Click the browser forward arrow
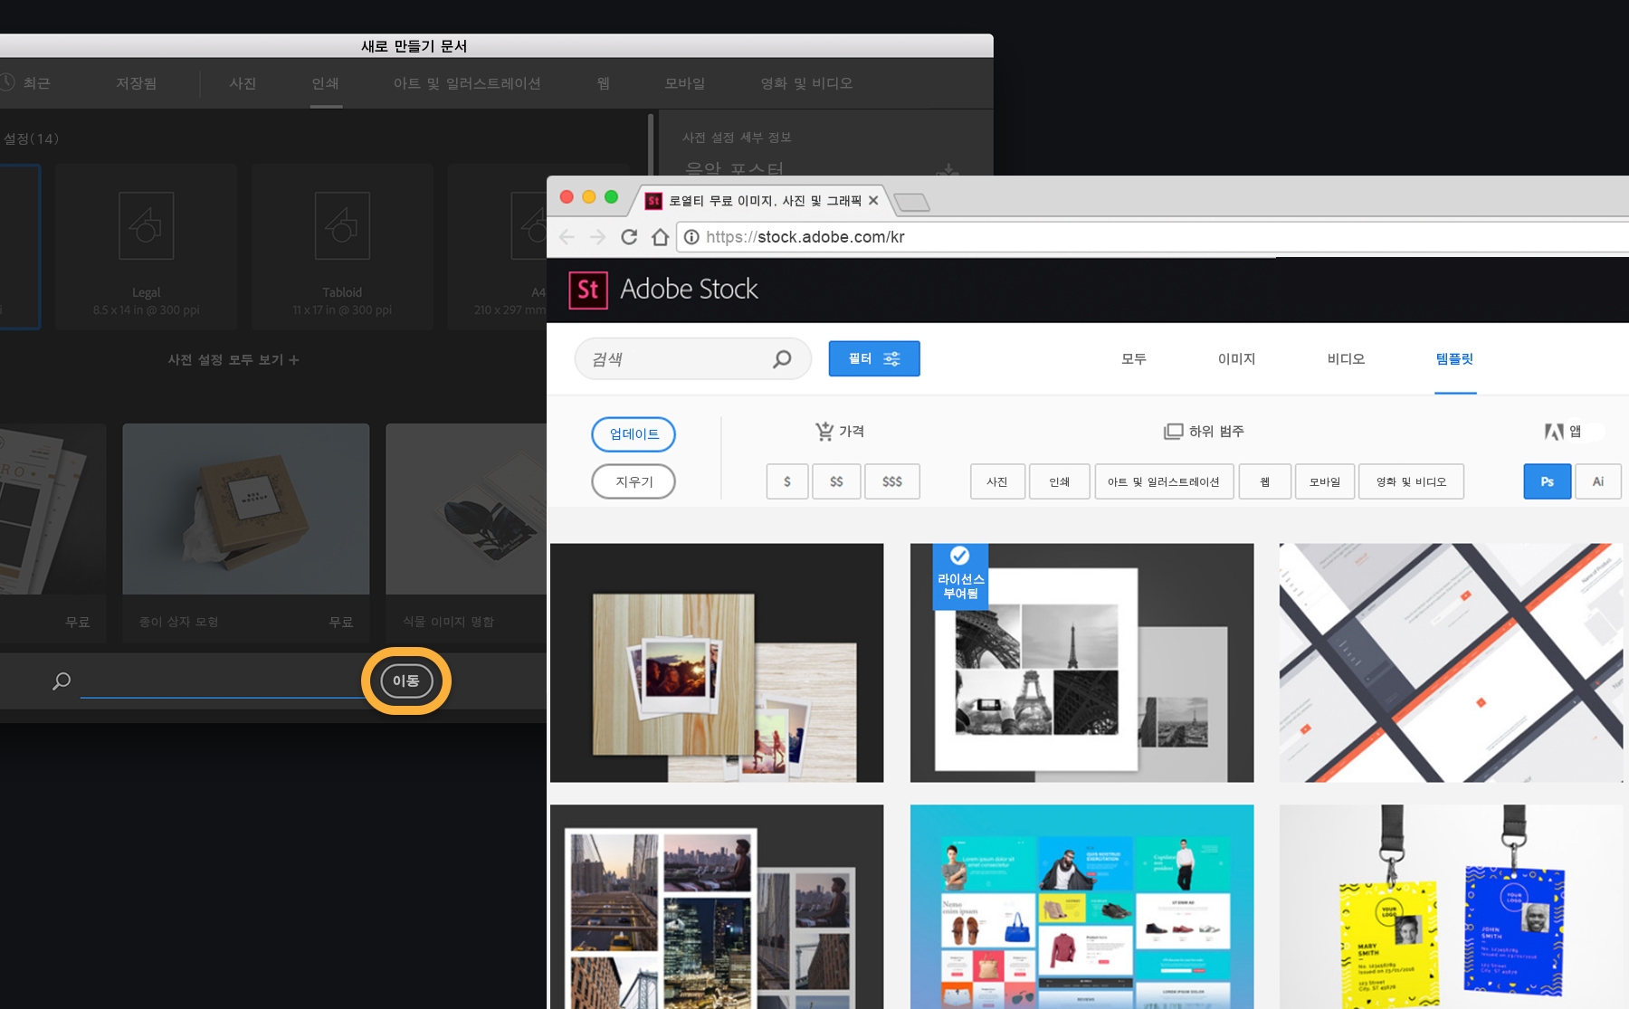The image size is (1629, 1009). tap(598, 237)
